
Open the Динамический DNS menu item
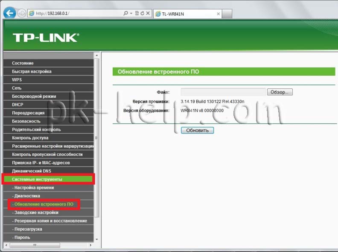click(49, 171)
